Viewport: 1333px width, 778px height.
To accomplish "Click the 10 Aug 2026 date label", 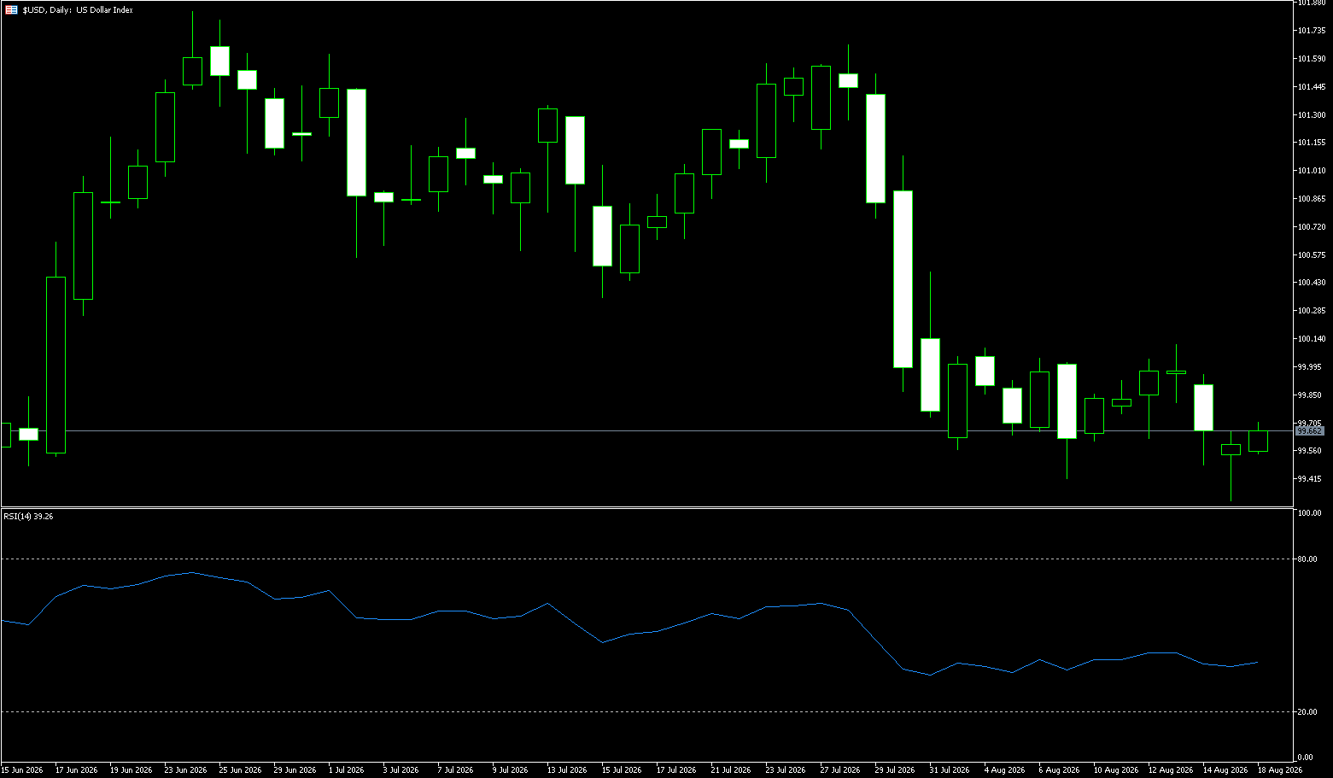I will [x=1116, y=770].
